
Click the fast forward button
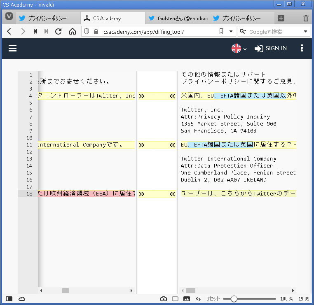(x=46, y=31)
